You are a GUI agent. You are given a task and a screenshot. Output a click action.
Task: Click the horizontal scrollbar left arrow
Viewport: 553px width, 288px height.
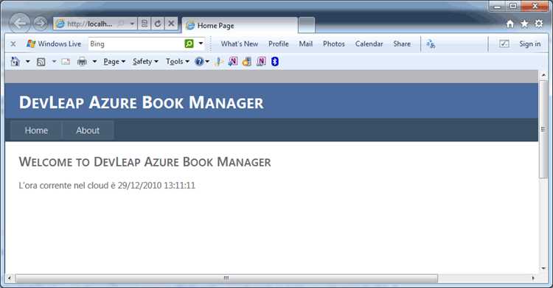coord(9,278)
